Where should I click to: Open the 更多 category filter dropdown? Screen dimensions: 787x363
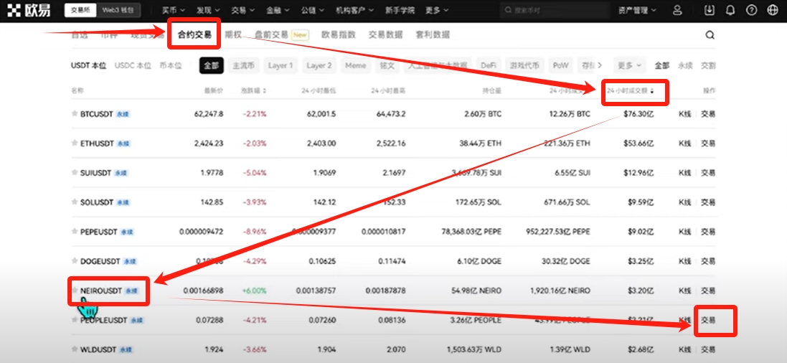(629, 65)
